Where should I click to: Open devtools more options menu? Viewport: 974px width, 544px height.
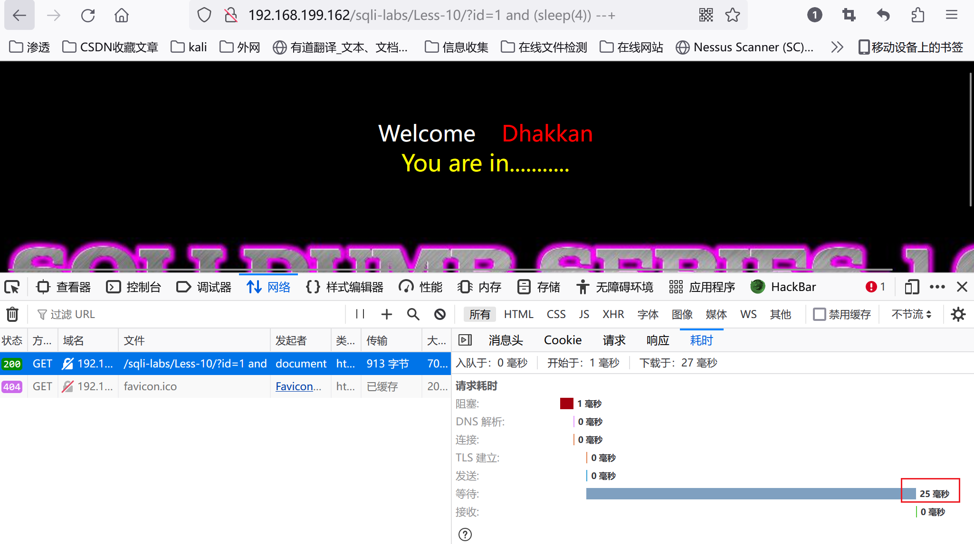tap(937, 287)
